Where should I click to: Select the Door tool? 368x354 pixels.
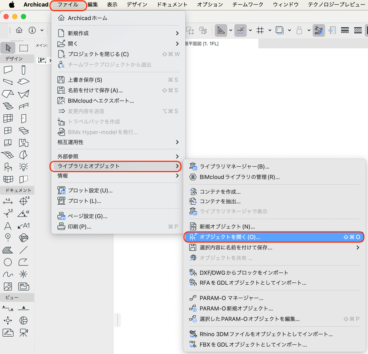[24, 118]
